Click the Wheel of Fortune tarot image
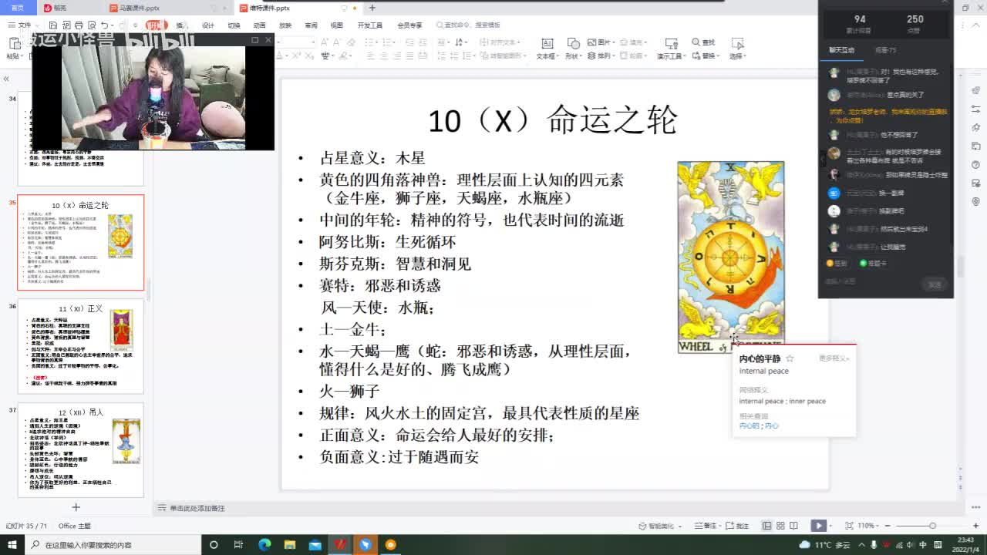 730,257
